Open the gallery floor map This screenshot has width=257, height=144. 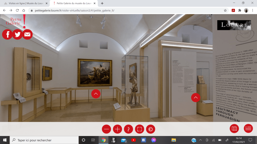tap(234, 128)
